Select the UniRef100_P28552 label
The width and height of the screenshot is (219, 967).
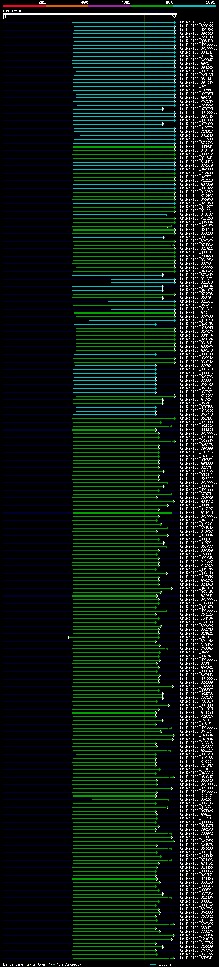pos(196,105)
